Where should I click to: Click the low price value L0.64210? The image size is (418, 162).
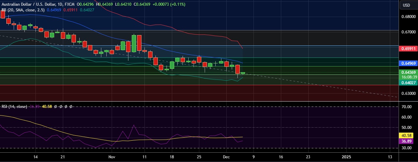(123, 4)
